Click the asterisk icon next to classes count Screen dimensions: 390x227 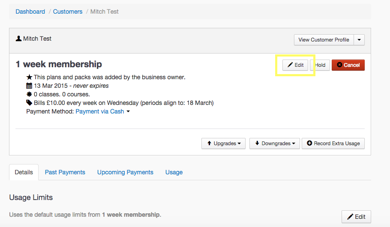point(29,94)
